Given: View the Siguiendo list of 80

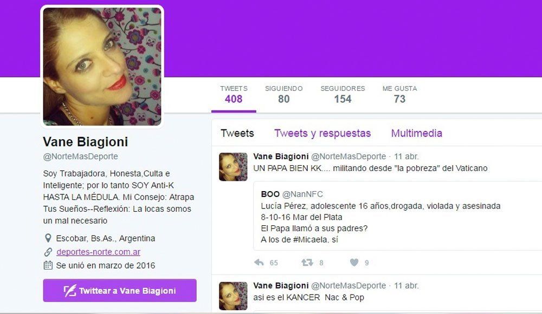Looking at the screenshot, I should 284,95.
